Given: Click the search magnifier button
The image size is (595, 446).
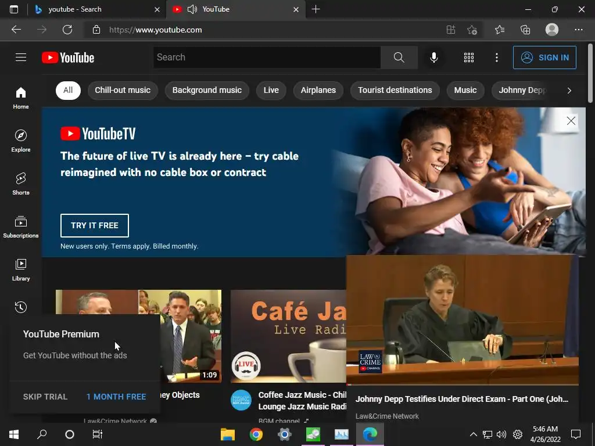Looking at the screenshot, I should click(x=399, y=57).
